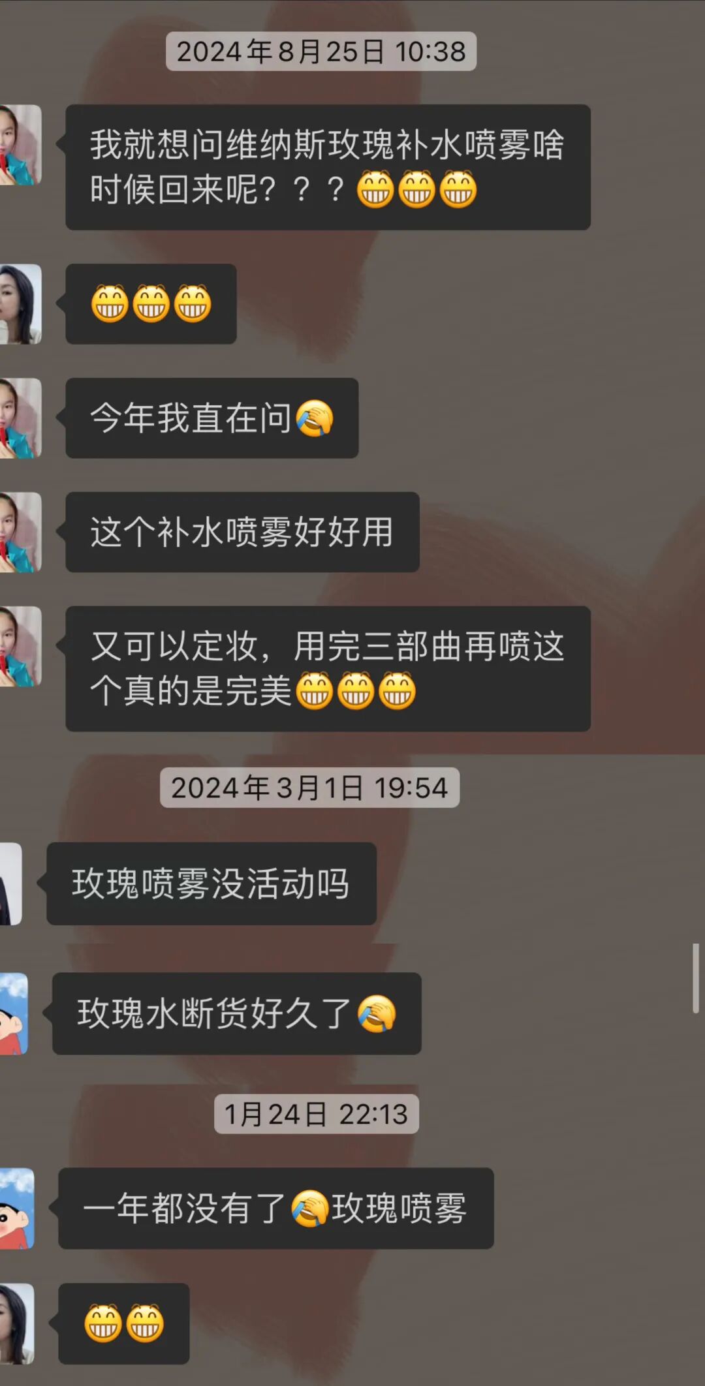Tap avatar beside 今年我直在问 message

click(20, 418)
